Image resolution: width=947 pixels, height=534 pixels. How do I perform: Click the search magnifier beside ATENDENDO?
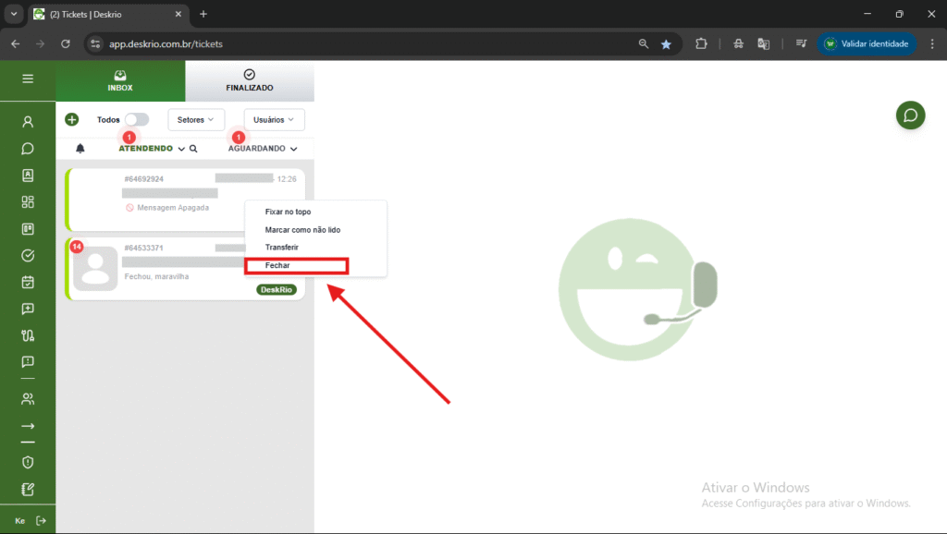coord(193,149)
